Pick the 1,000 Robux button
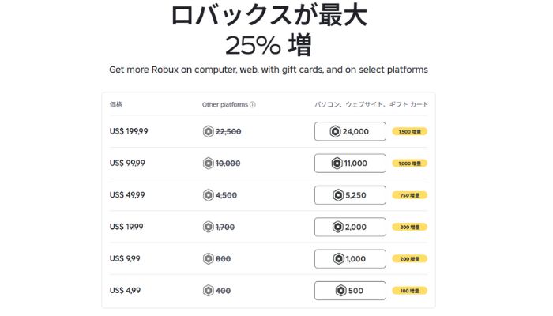This screenshot has height=316, width=553. pos(350,258)
